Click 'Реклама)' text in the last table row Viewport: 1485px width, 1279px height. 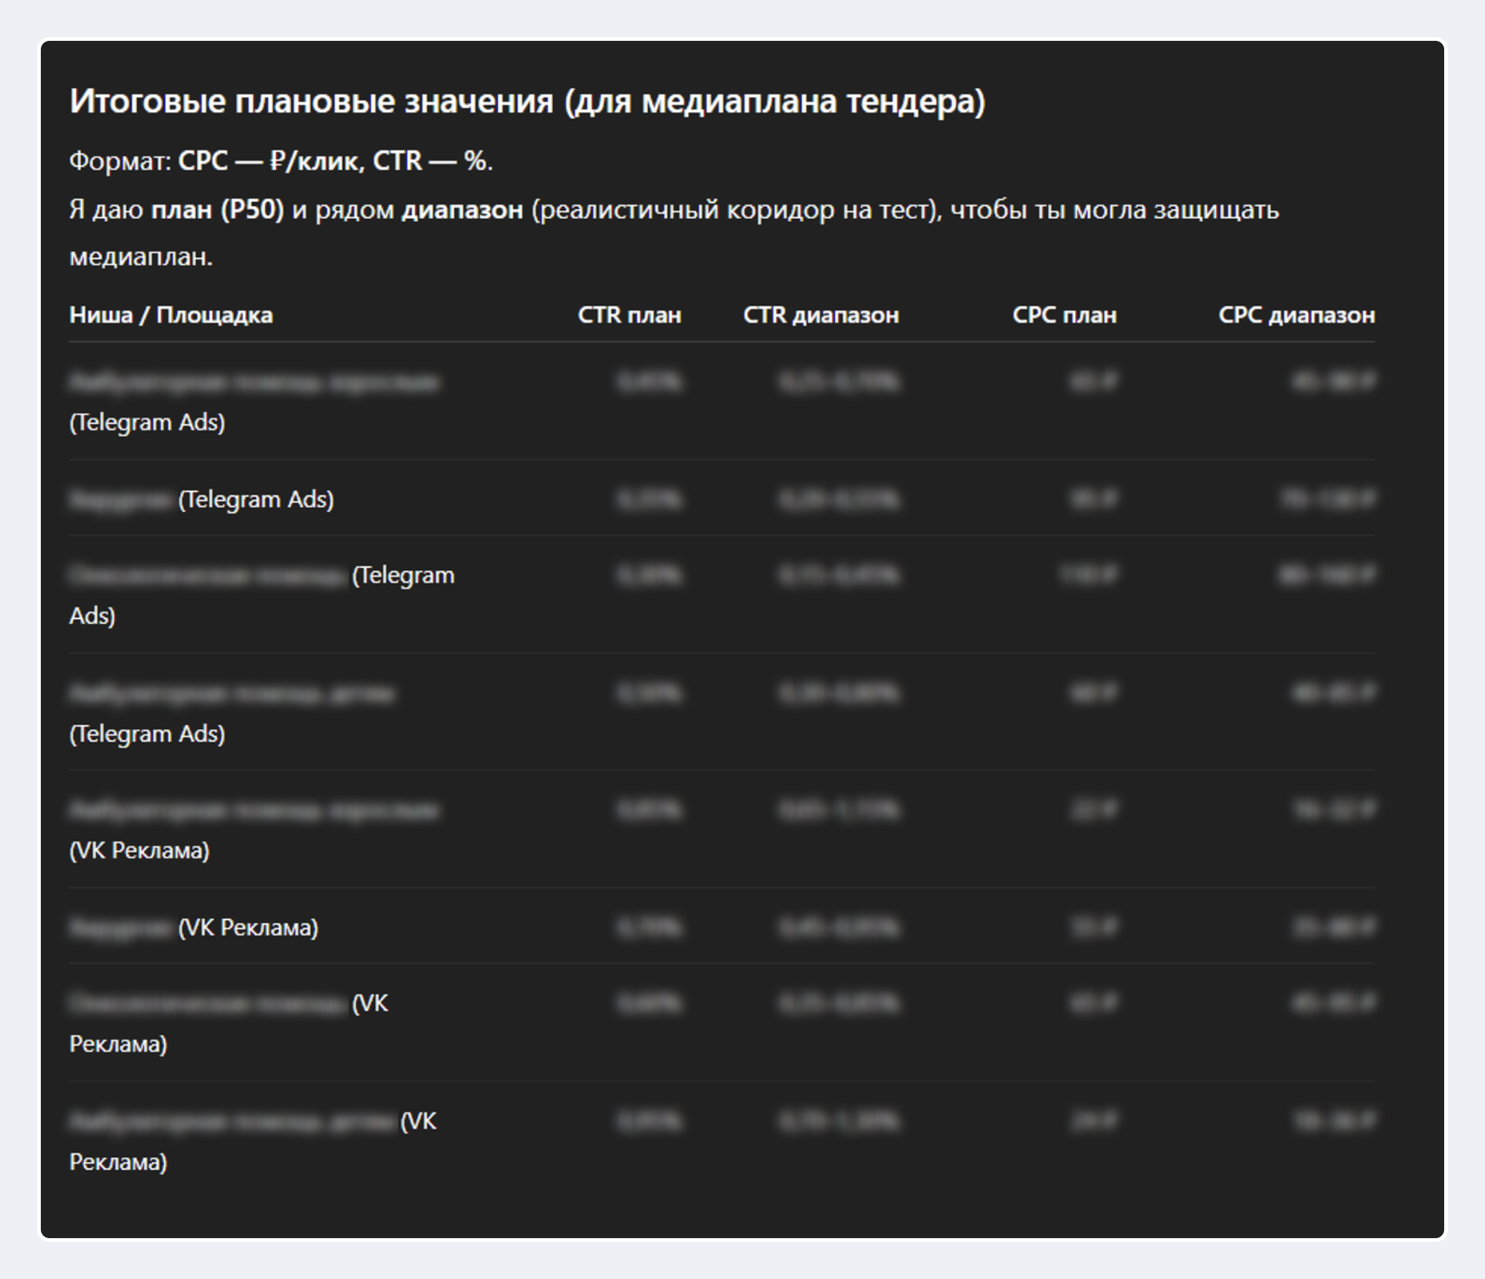pos(118,1161)
